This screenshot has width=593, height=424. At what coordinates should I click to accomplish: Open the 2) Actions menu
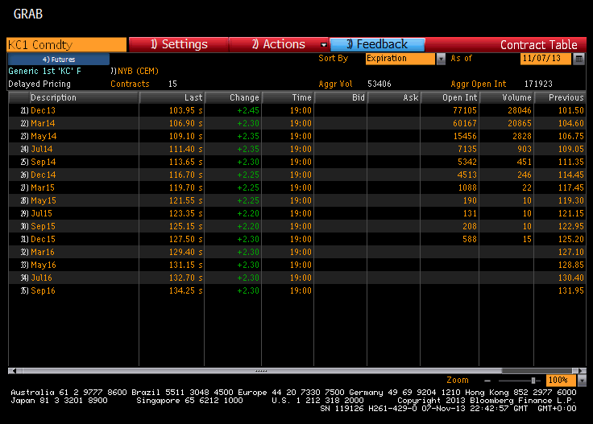[279, 44]
